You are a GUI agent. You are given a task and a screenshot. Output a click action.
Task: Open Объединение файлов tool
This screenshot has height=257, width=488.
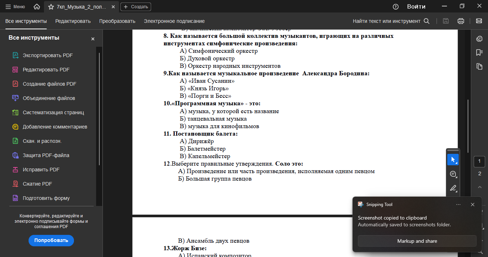(49, 98)
